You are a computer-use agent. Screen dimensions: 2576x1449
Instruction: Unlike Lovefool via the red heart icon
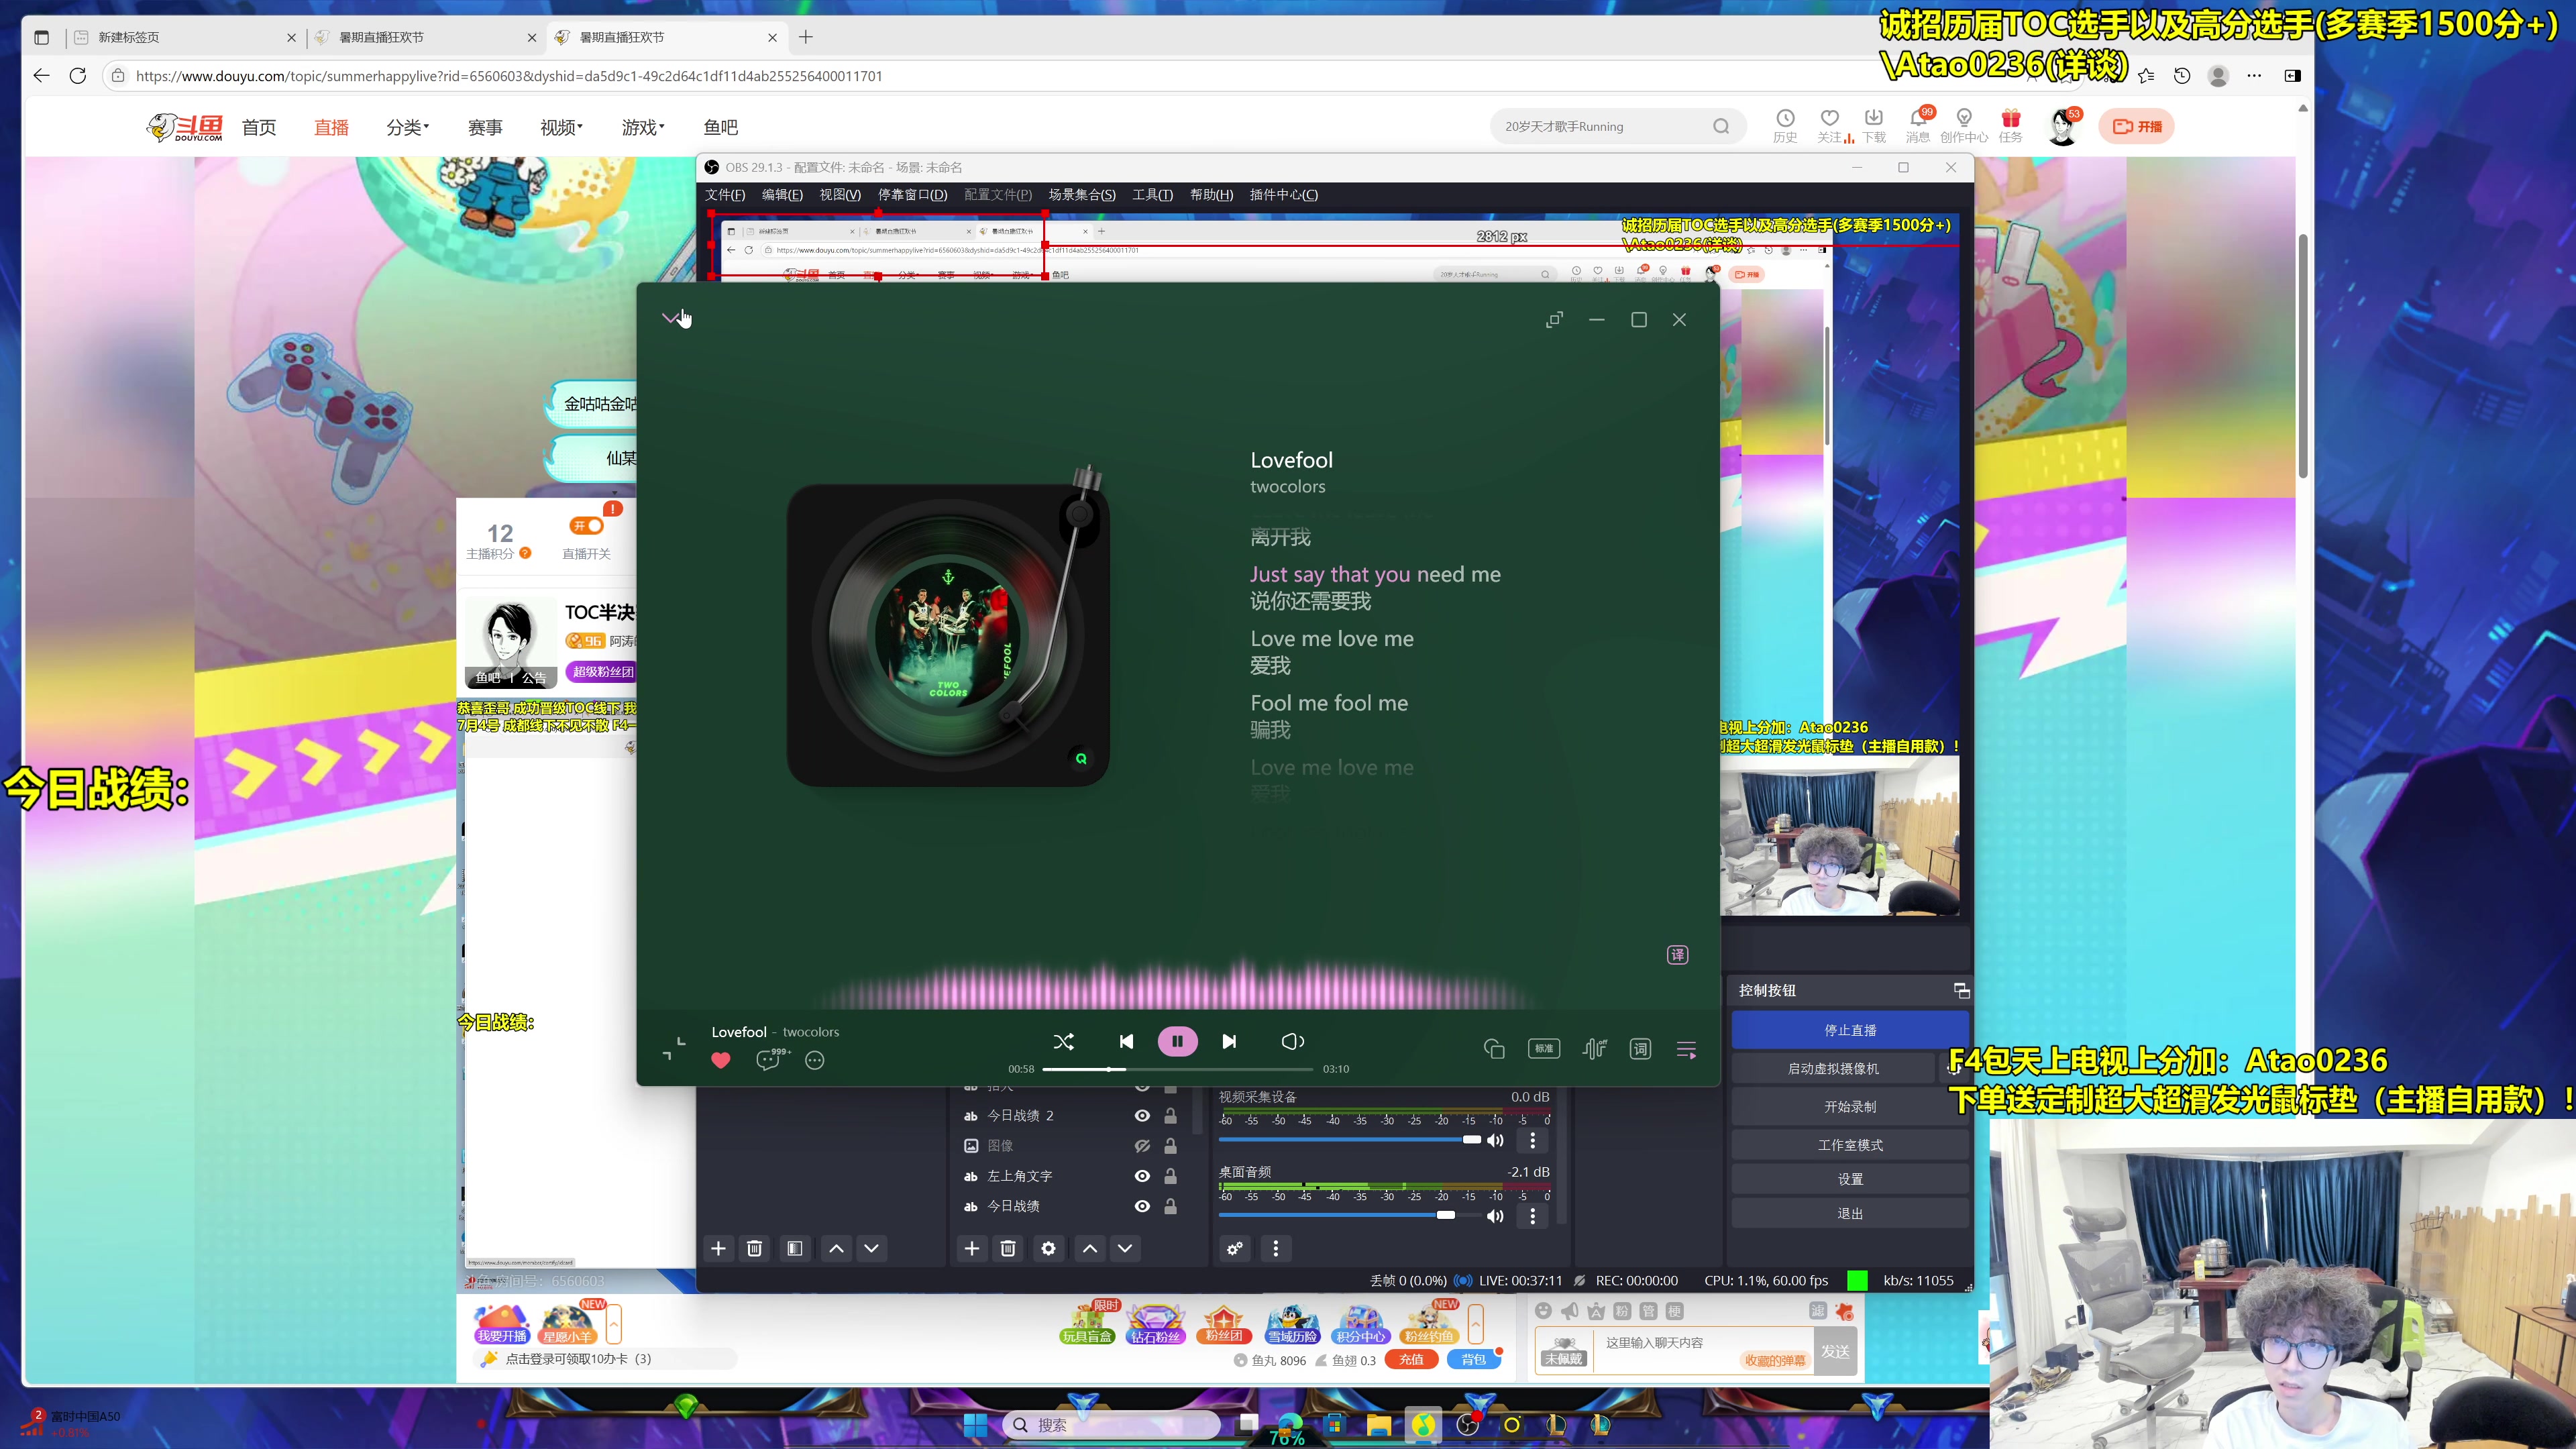coord(720,1060)
